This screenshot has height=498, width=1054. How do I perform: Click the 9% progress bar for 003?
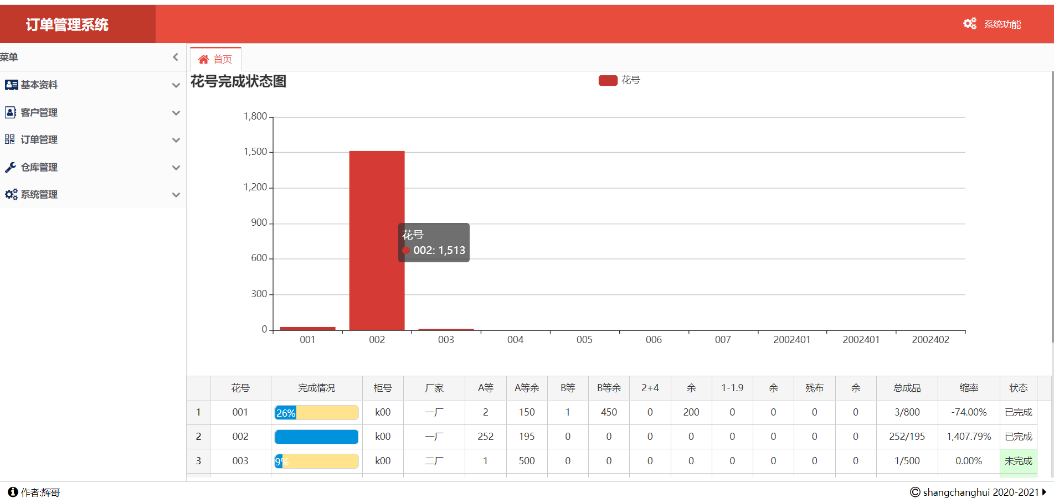pos(316,461)
